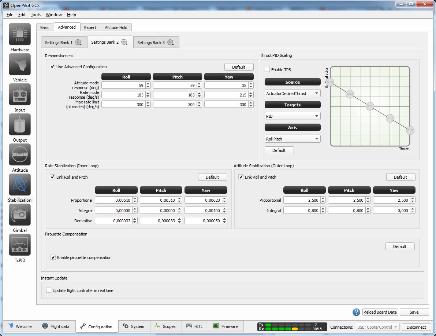This screenshot has width=436, height=336.
Task: Open the TxPID settings icon
Action: point(20,245)
